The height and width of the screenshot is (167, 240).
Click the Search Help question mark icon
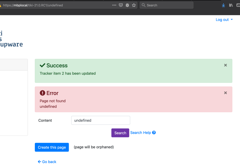154,133
